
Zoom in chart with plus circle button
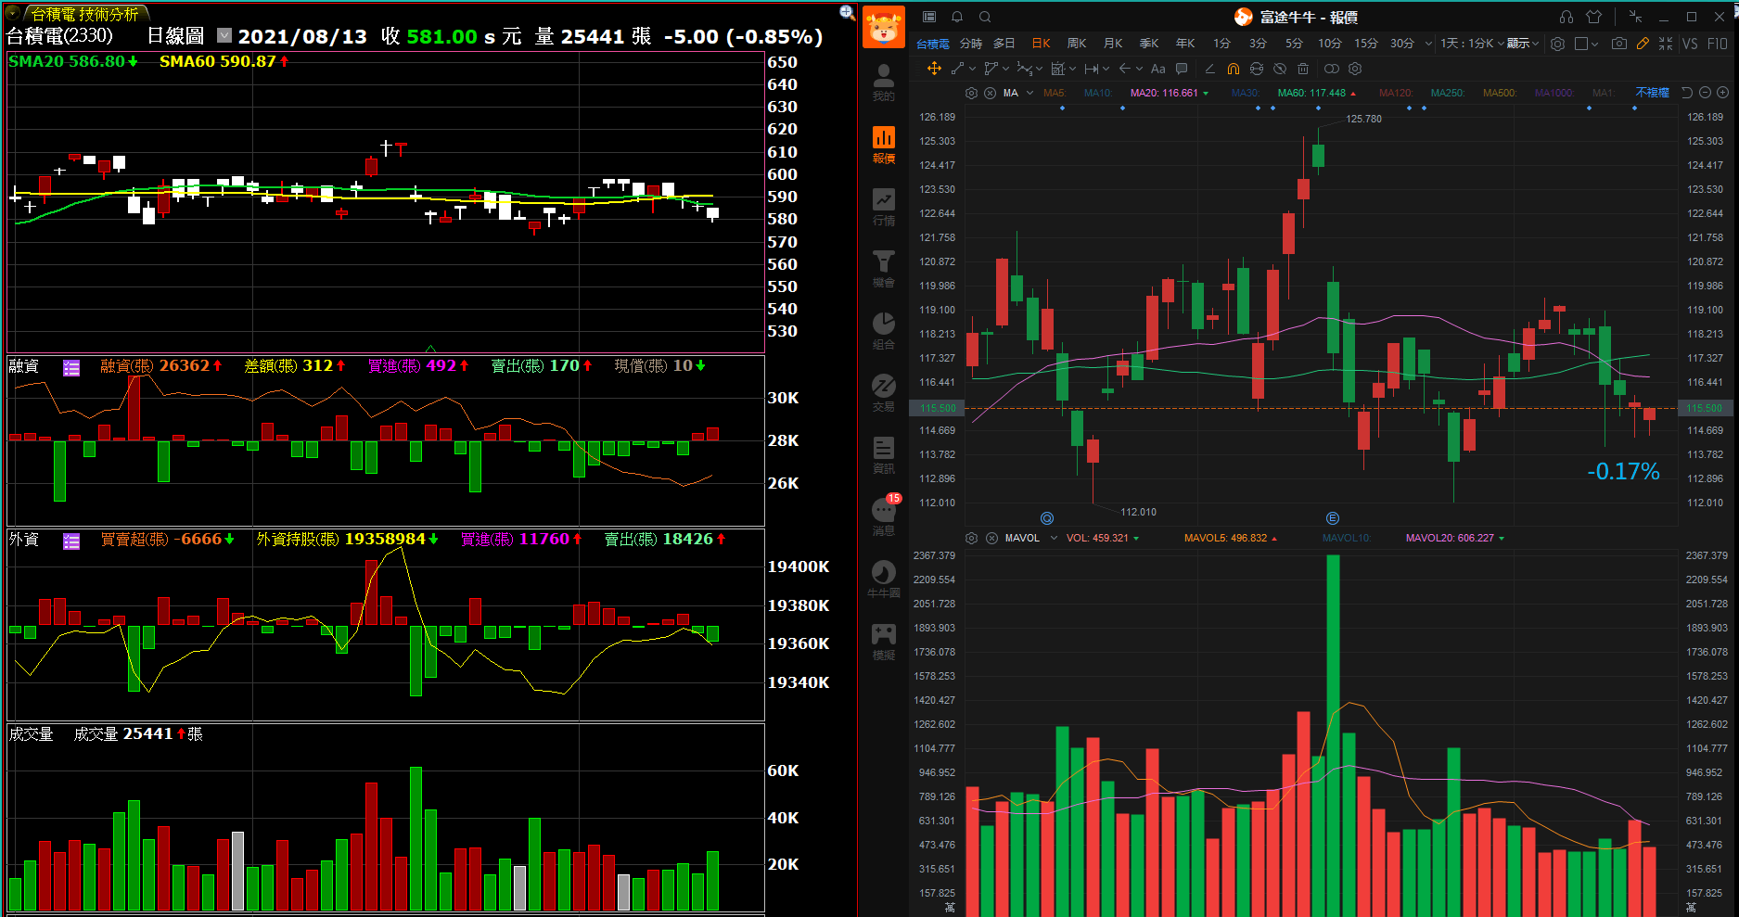tap(1722, 93)
